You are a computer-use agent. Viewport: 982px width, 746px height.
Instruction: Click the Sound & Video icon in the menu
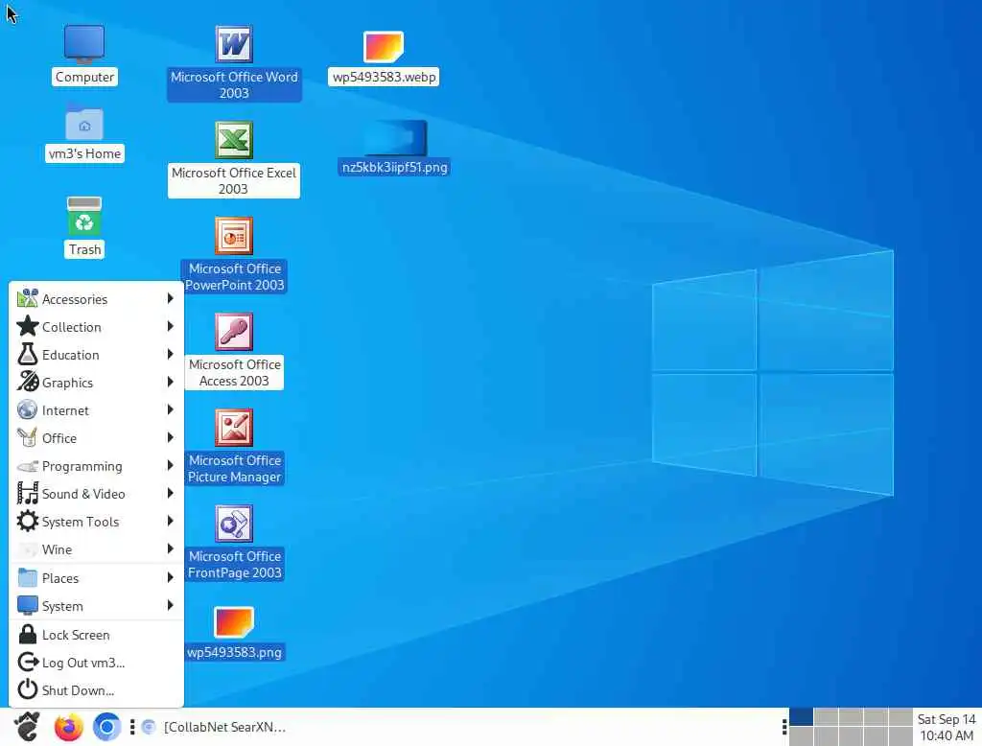(x=28, y=494)
